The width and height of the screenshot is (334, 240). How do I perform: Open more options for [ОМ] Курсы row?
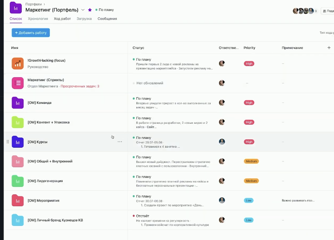[x=120, y=142]
